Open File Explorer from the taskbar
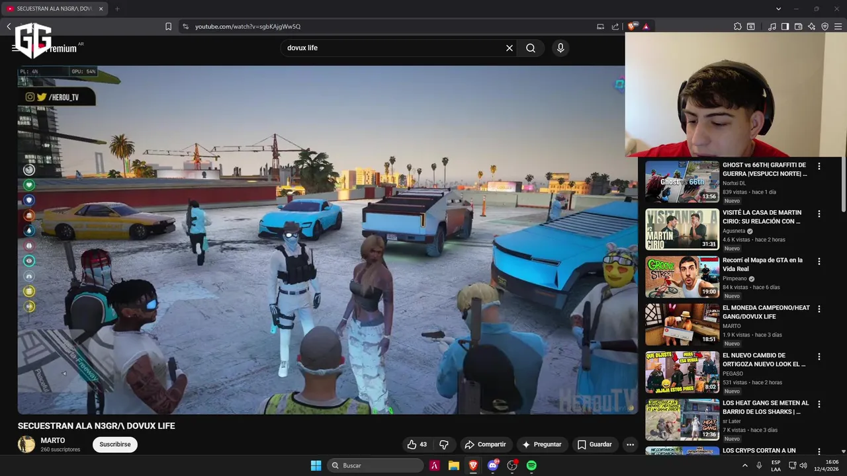The width and height of the screenshot is (847, 476). [x=454, y=465]
